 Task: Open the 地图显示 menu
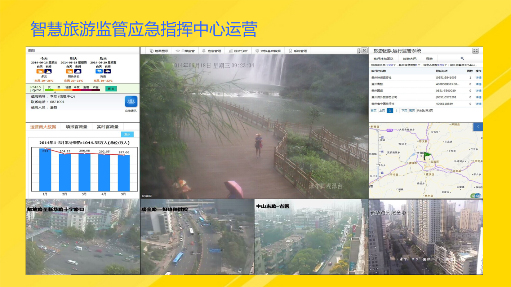point(158,51)
